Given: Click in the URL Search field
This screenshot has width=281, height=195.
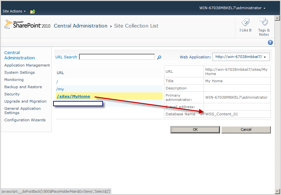Looking at the screenshot, I should coord(117,57).
